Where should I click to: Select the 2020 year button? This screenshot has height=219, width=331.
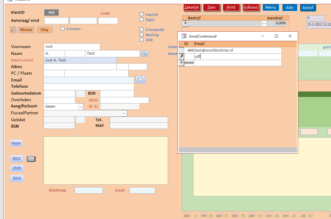(x=17, y=168)
